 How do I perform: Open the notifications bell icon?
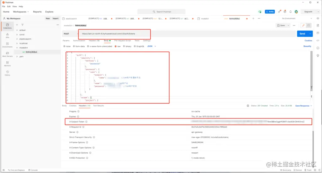tap(291, 12)
